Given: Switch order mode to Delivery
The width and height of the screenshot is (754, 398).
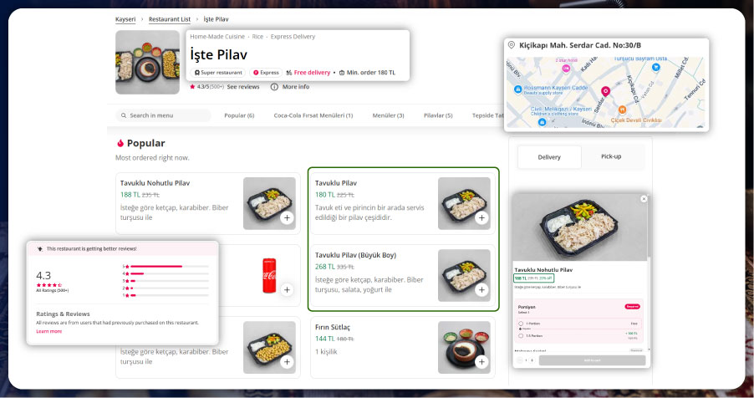Looking at the screenshot, I should click(x=549, y=157).
